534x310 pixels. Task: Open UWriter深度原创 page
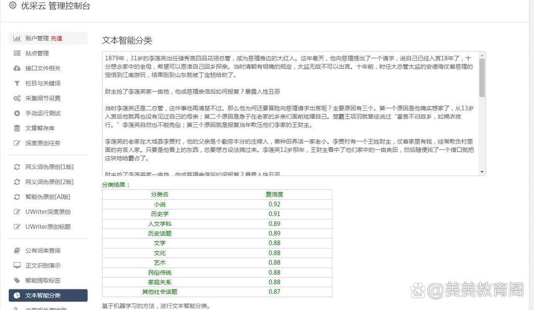coord(48,211)
